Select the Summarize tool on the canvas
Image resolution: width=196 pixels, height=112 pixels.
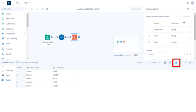click(x=75, y=37)
